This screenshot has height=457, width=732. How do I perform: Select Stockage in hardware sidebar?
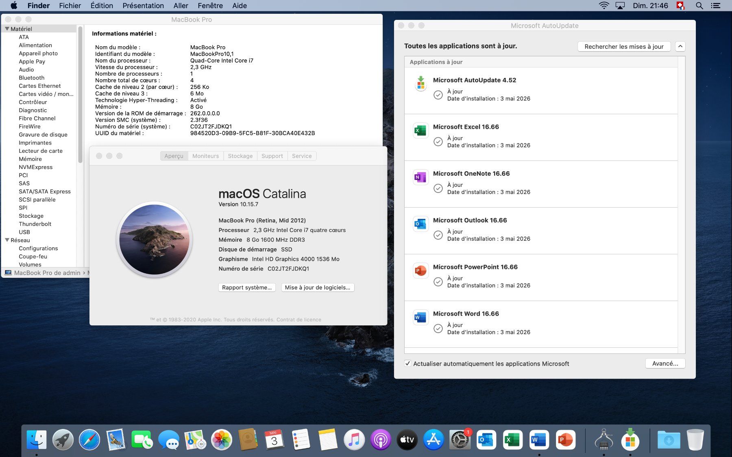coord(31,216)
